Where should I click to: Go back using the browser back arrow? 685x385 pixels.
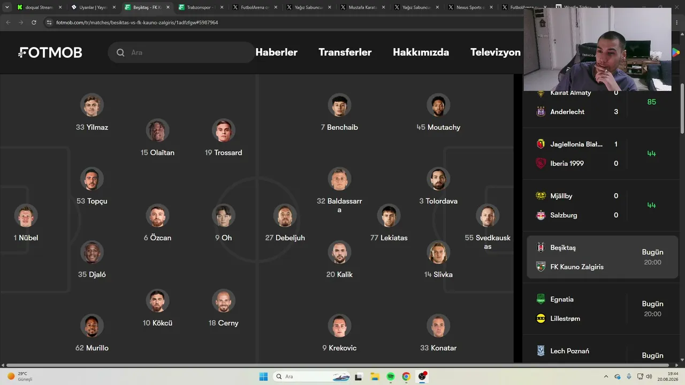(8, 22)
